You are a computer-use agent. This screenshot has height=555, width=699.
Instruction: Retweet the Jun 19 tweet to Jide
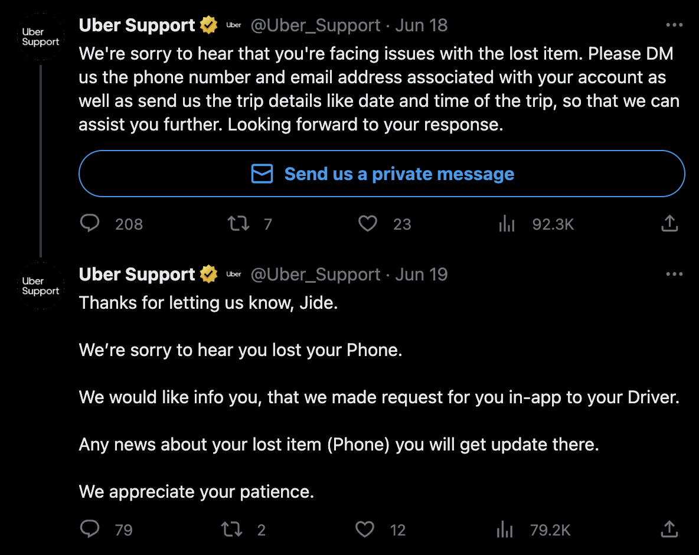[x=232, y=529]
